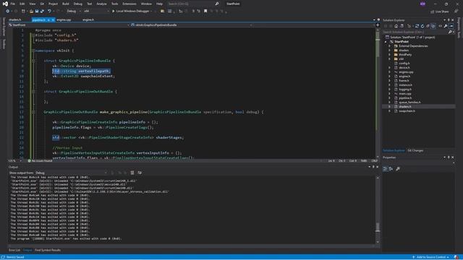The height and width of the screenshot is (260, 463).
Task: Switch to engine.h editor tab
Action: pos(88,20)
